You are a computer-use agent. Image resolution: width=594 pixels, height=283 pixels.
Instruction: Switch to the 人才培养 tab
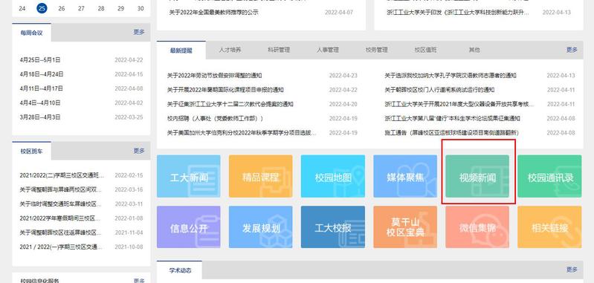(x=230, y=50)
